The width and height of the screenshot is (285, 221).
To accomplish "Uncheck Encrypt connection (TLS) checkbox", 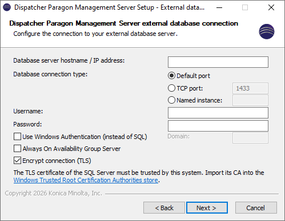I will (17, 161).
